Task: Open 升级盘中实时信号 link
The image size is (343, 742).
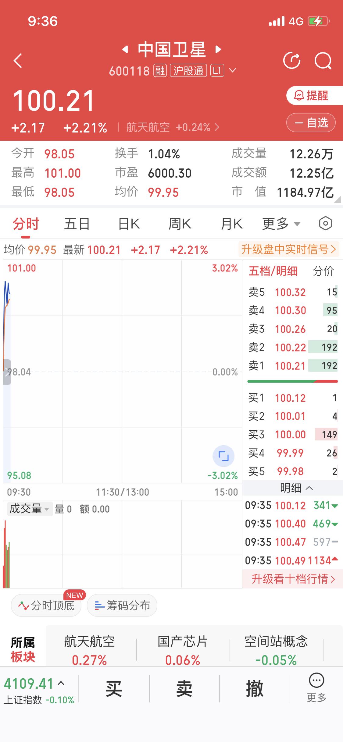Action: pos(289,249)
